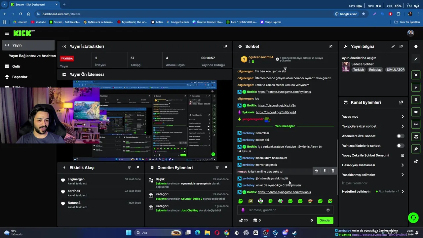Enable Yalnızca ifadelerle sohbet switch
This screenshot has height=238, width=423.
pyautogui.click(x=400, y=146)
